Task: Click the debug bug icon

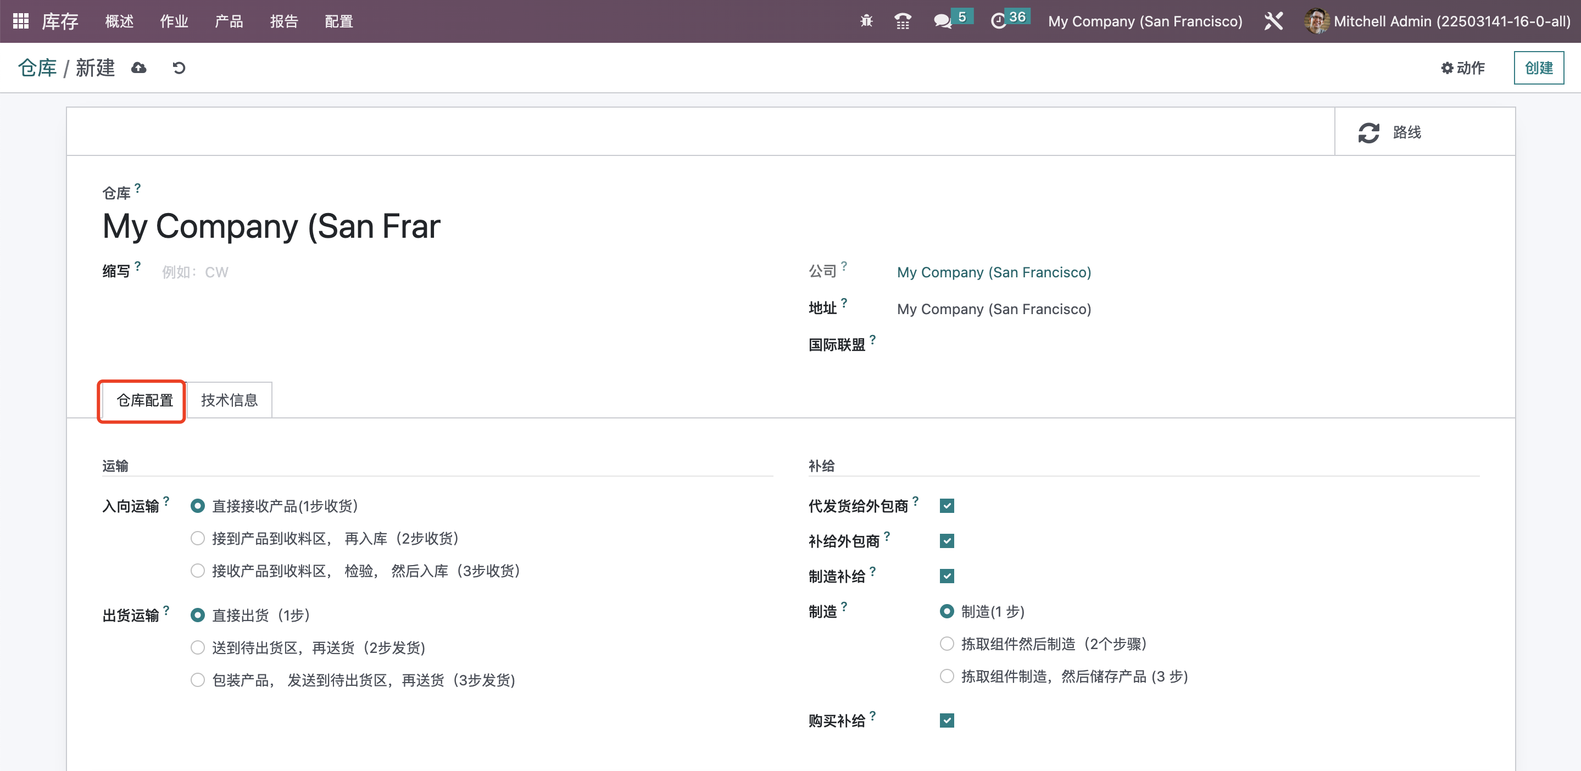Action: tap(866, 21)
